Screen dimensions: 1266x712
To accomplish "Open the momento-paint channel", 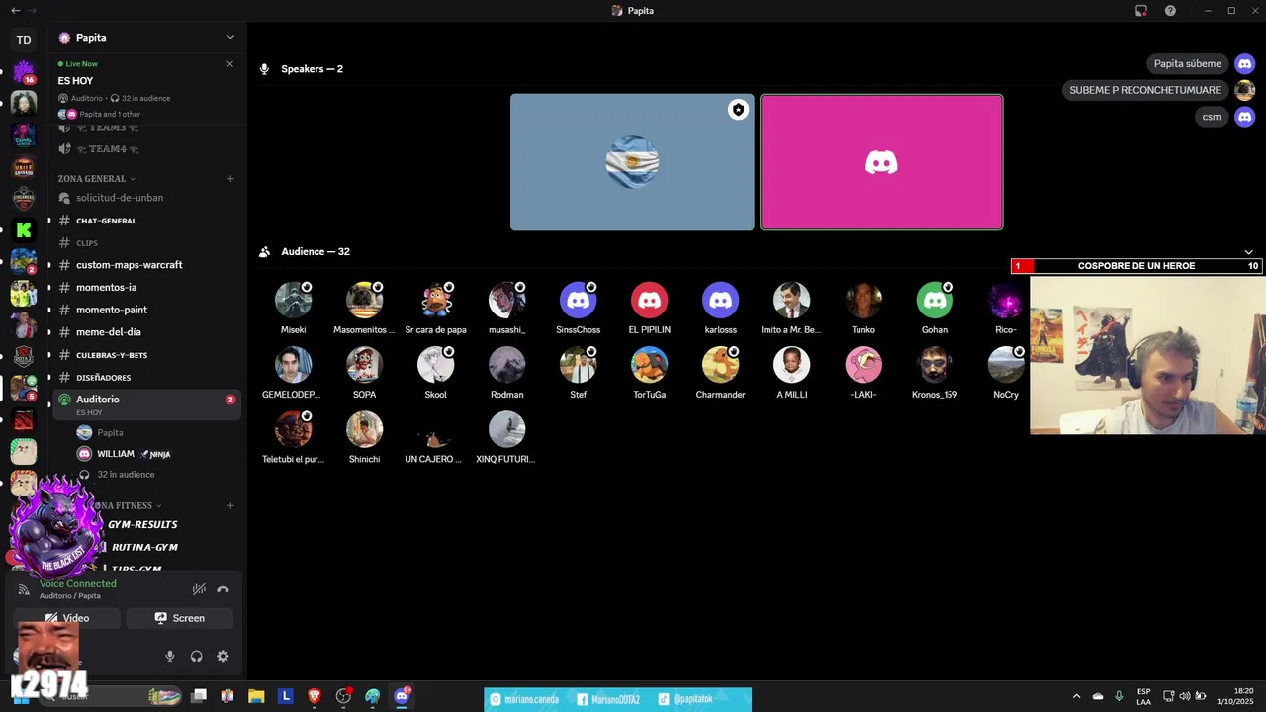I will pos(146,310).
